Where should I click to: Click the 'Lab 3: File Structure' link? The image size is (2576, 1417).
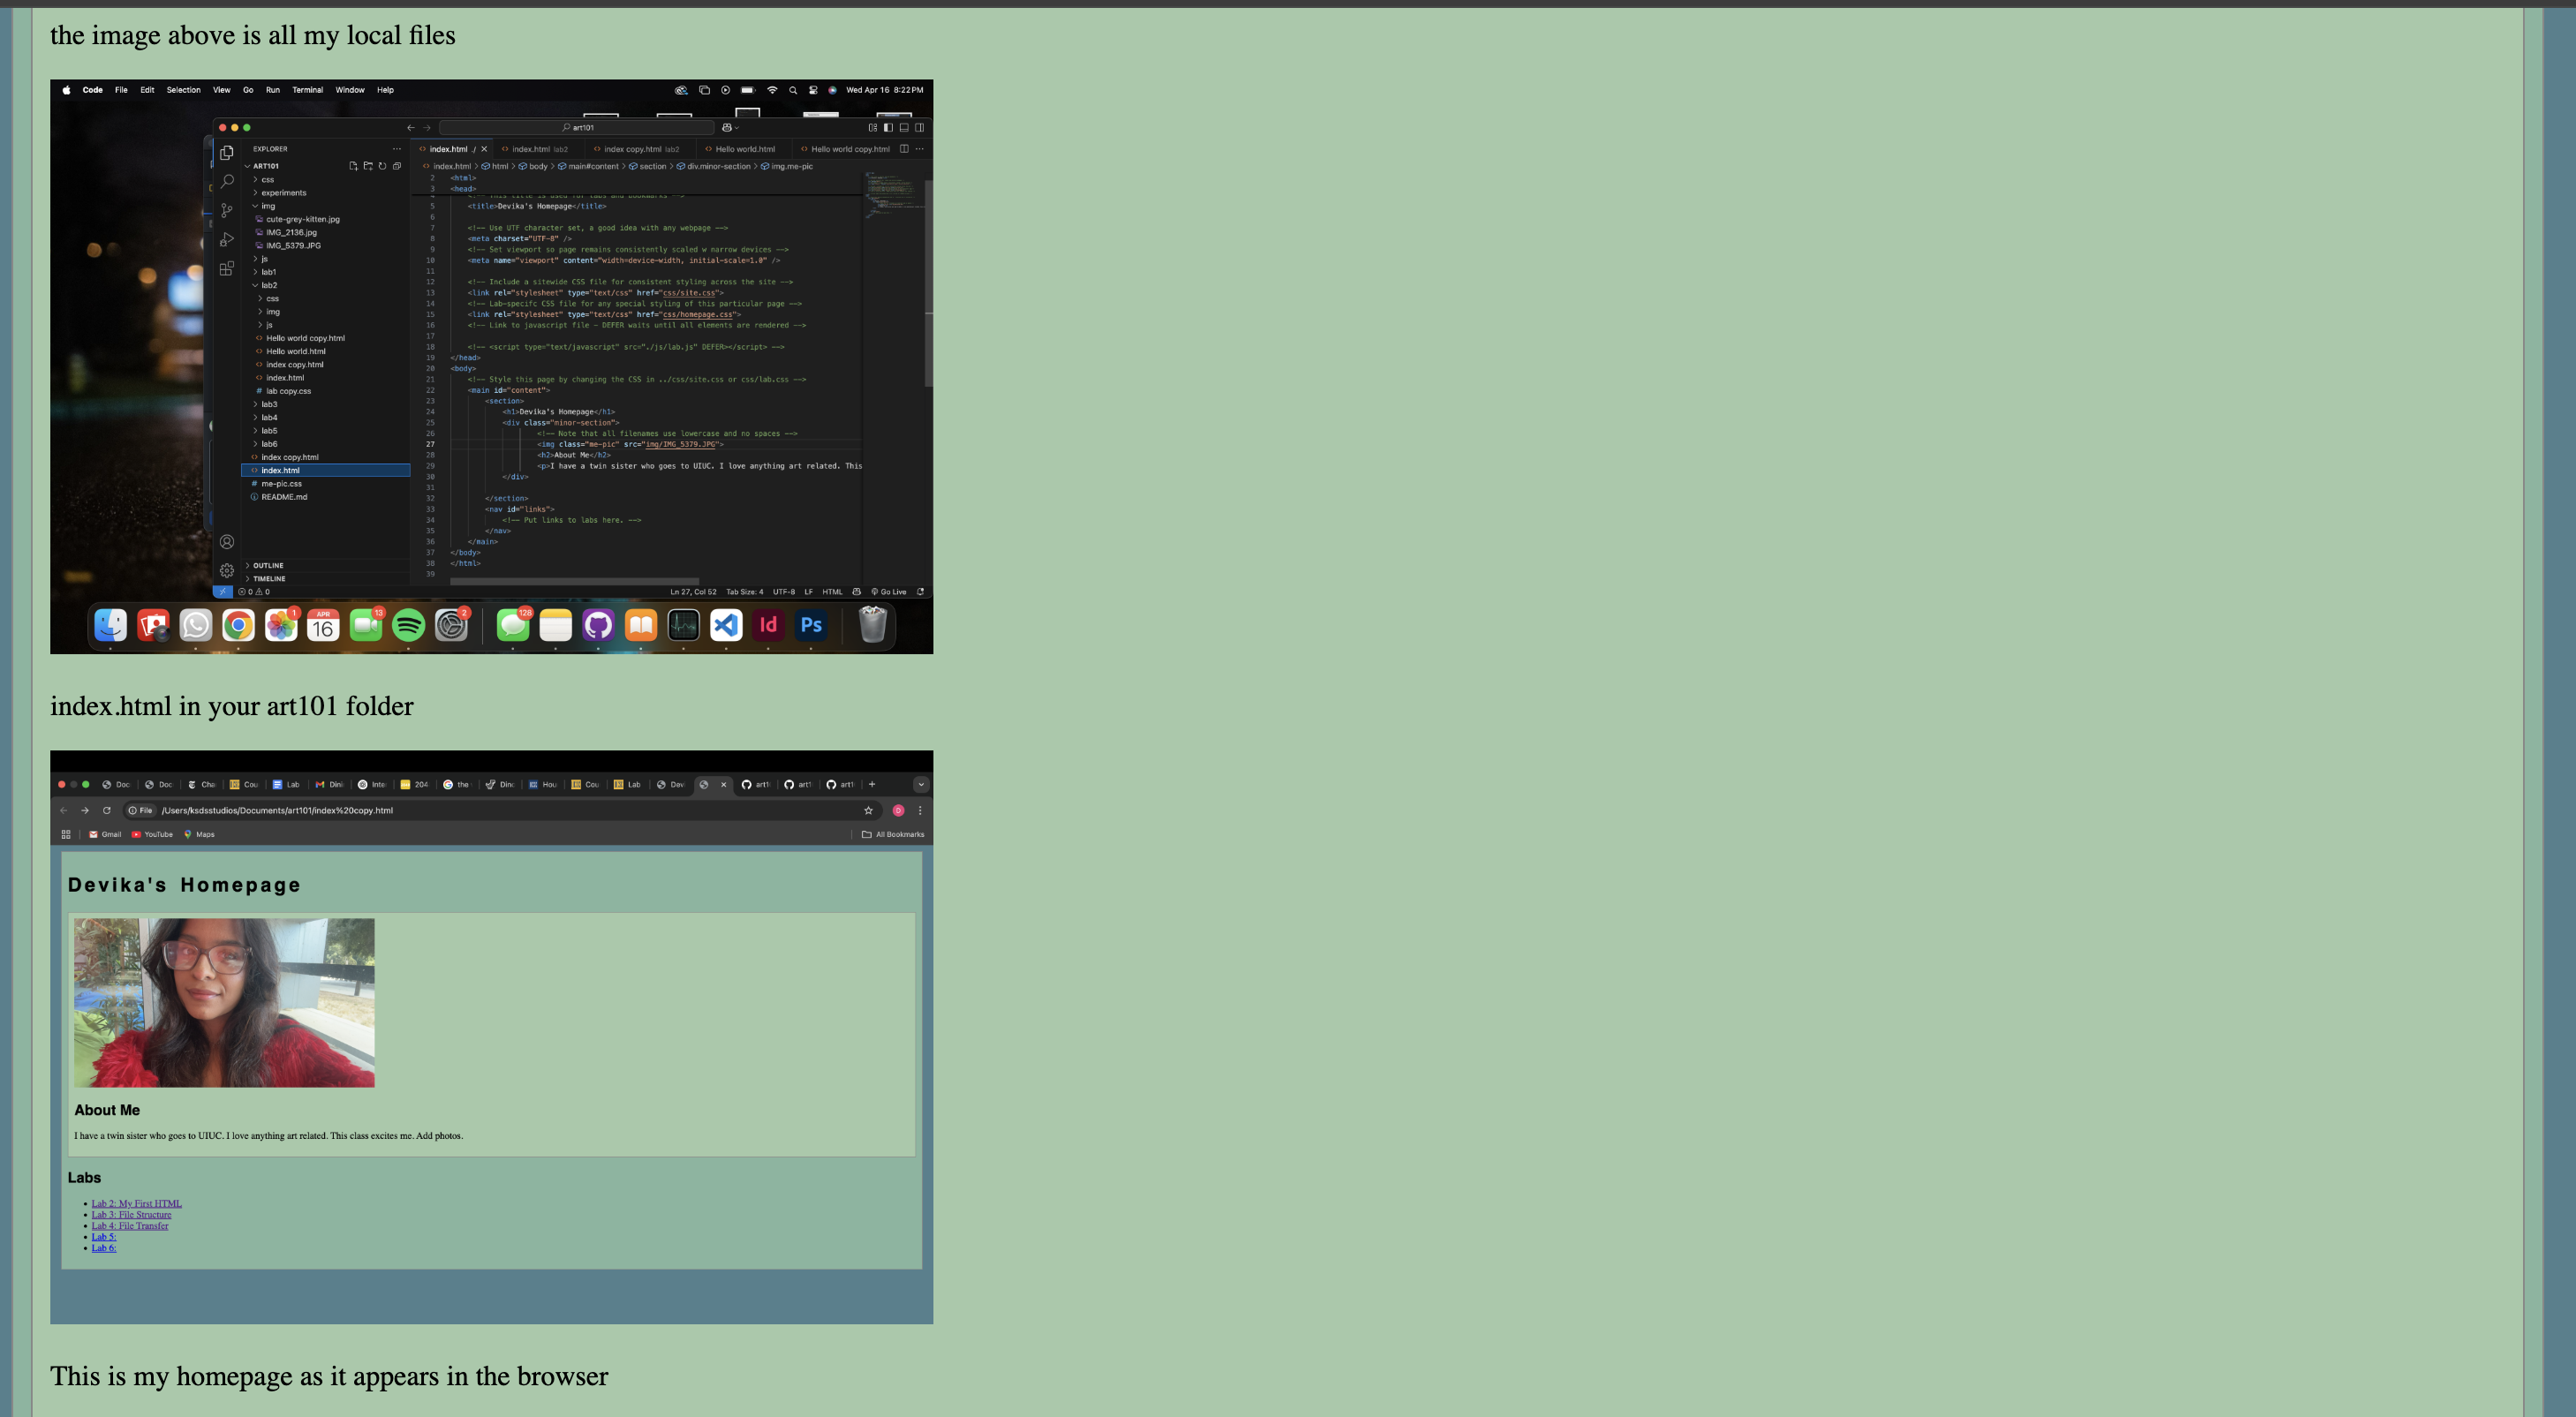coord(131,1214)
